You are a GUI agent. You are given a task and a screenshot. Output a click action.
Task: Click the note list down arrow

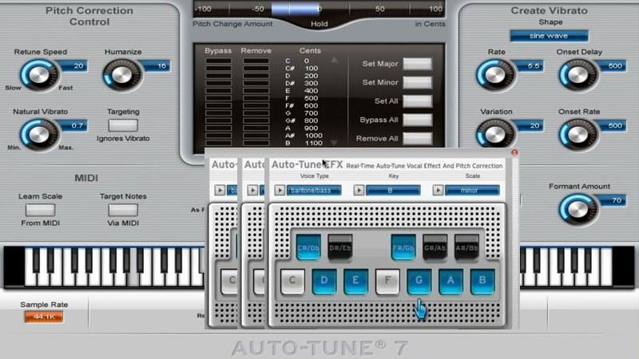(x=334, y=143)
